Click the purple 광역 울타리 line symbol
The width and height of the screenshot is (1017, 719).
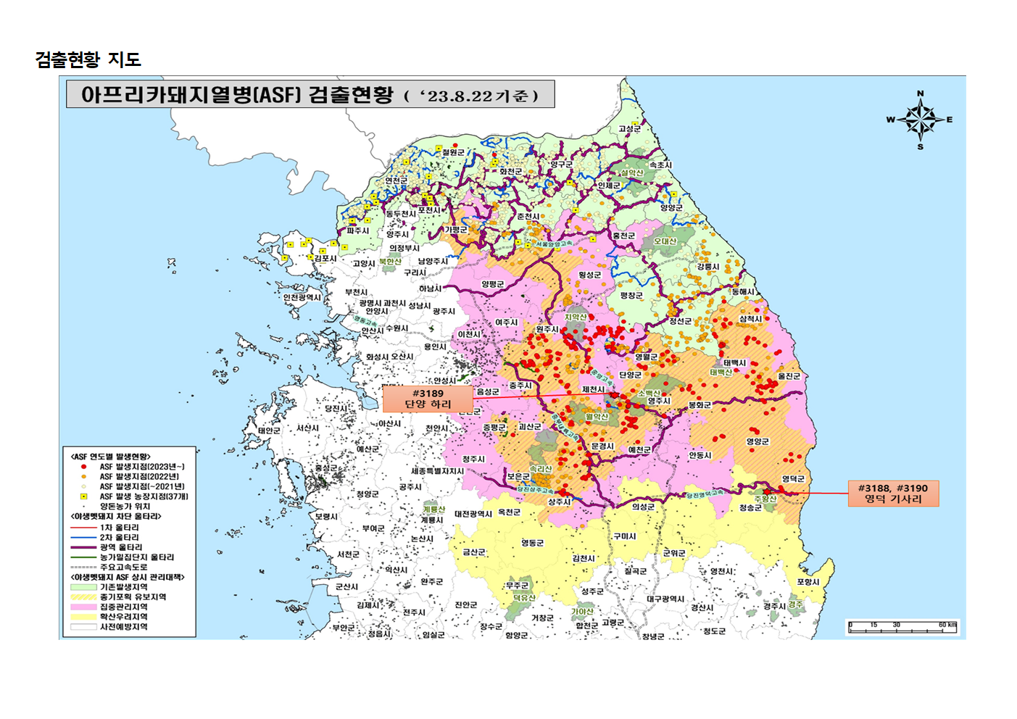[83, 548]
